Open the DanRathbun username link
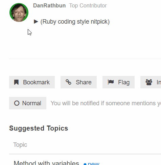The image size is (161, 165). click(x=49, y=5)
